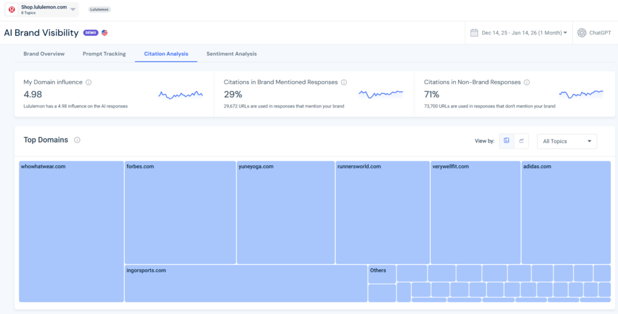Click the ChatGPT logo icon
The width and height of the screenshot is (618, 314).
click(582, 33)
